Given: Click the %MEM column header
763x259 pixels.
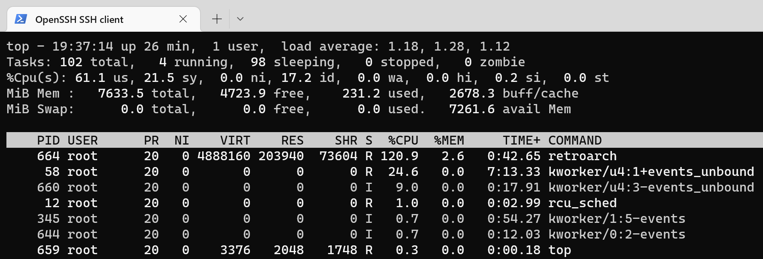Looking at the screenshot, I should (449, 140).
